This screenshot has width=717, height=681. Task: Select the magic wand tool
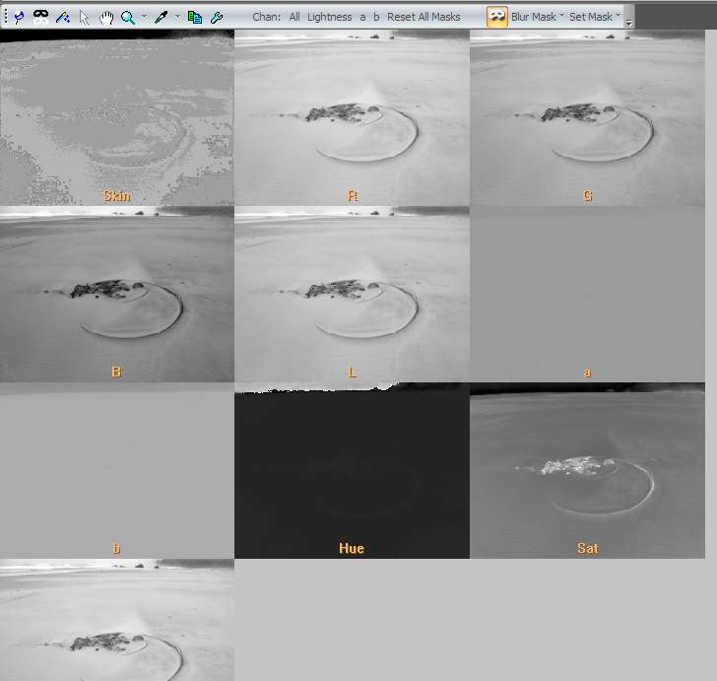tap(63, 18)
